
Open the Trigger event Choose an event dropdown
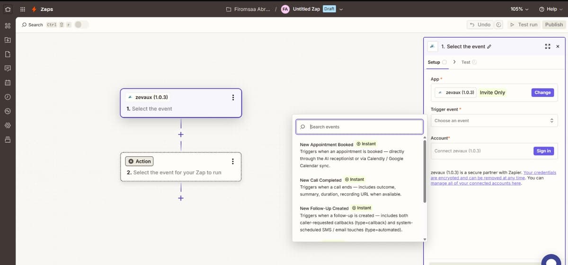click(494, 121)
